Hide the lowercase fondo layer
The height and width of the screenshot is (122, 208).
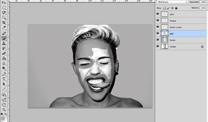pos(157,40)
